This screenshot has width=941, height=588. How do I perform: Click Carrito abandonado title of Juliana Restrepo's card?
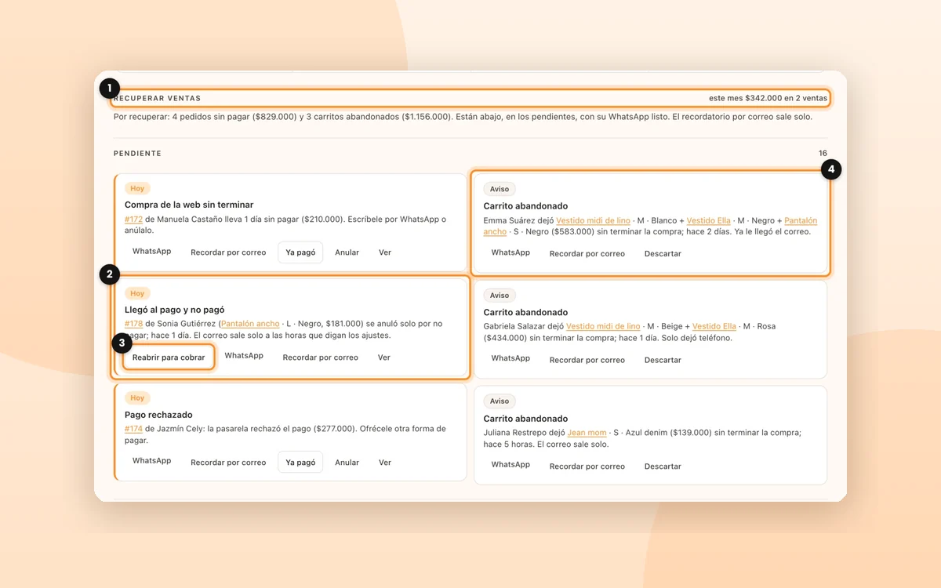525,419
